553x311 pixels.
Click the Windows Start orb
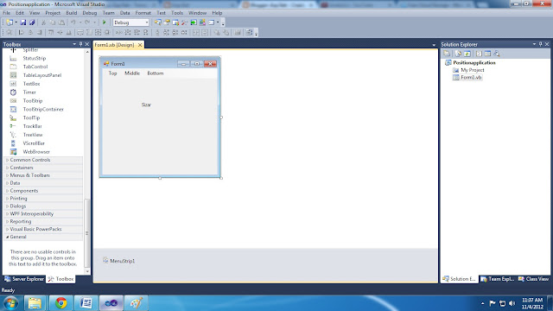tap(10, 303)
